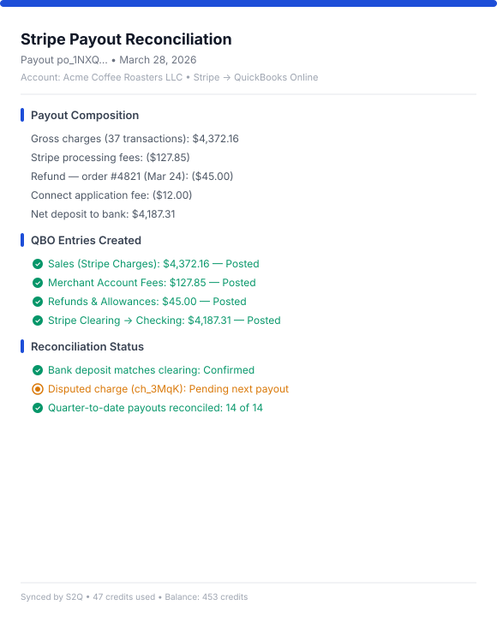Image resolution: width=497 pixels, height=617 pixels.
Task: Click the Payout po_1NXQ... identifier text
Action: click(64, 60)
